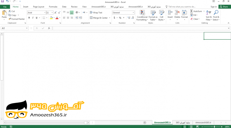231x128 pixels.
Task: Click zoom out minus button
Action: tap(202, 127)
